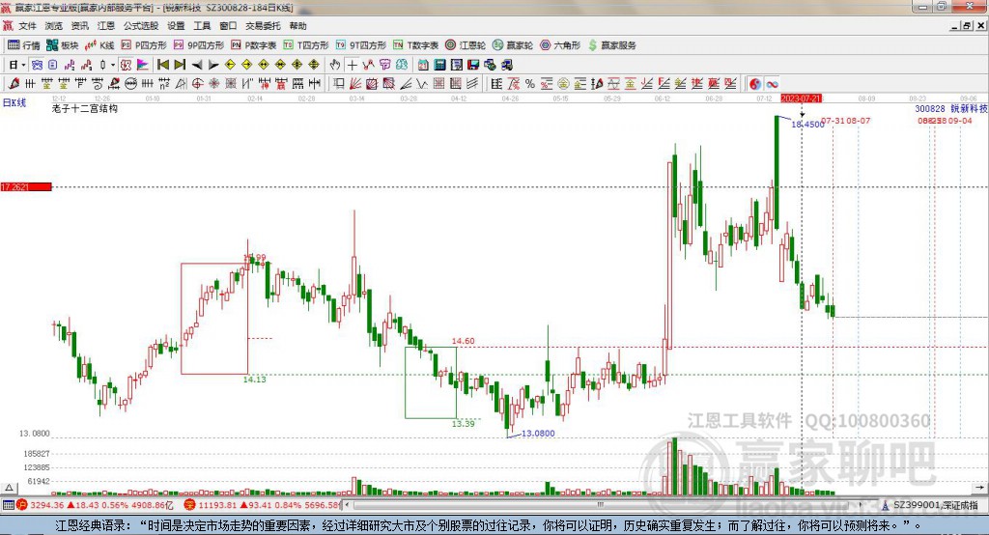Viewport: 989px width, 535px height.
Task: Open the 板块 sector view
Action: point(62,45)
